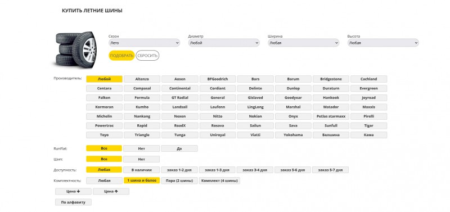The height and width of the screenshot is (212, 450).
Task: Set RunFlat filter to Все
Action: point(104,148)
